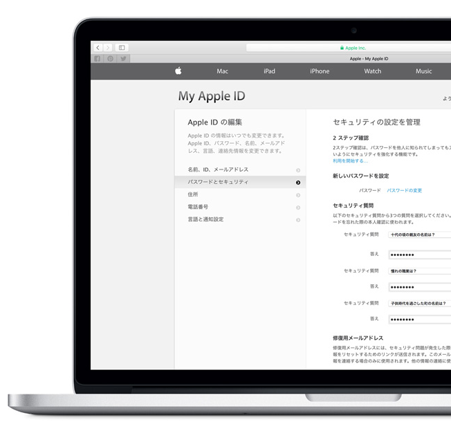Click the answer field under 子供時代を過ごした町の名前は？

click(420, 320)
